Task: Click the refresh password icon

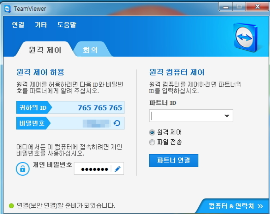Action: pyautogui.click(x=117, y=123)
